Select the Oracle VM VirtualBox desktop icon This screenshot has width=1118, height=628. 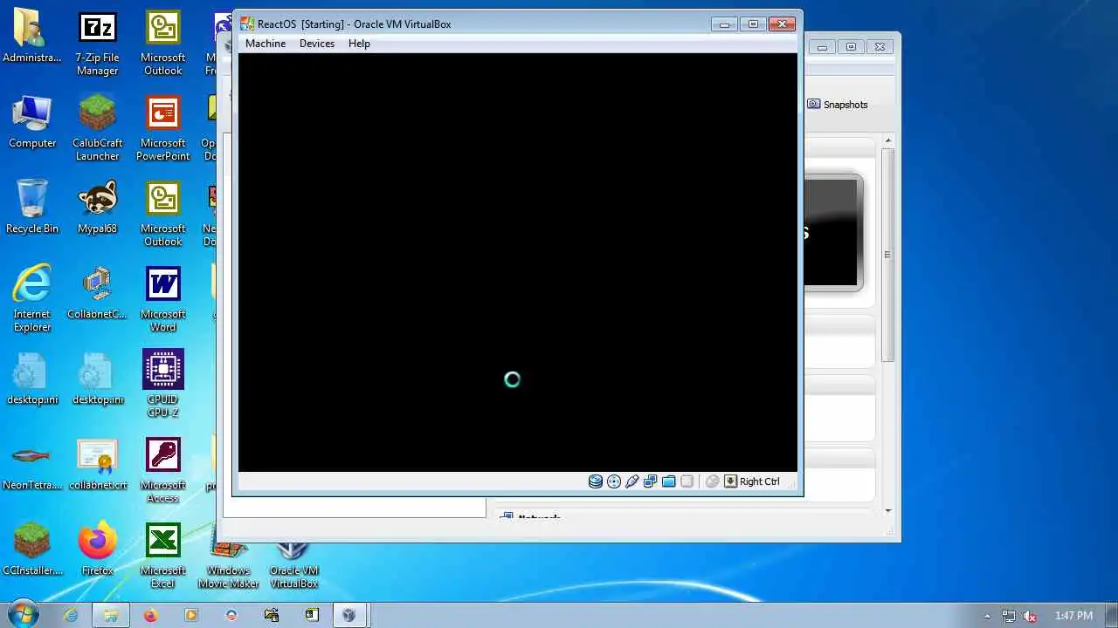[293, 563]
